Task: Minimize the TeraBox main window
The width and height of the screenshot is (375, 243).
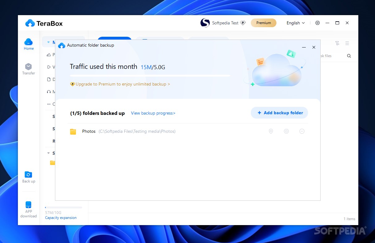Action: pyautogui.click(x=327, y=23)
